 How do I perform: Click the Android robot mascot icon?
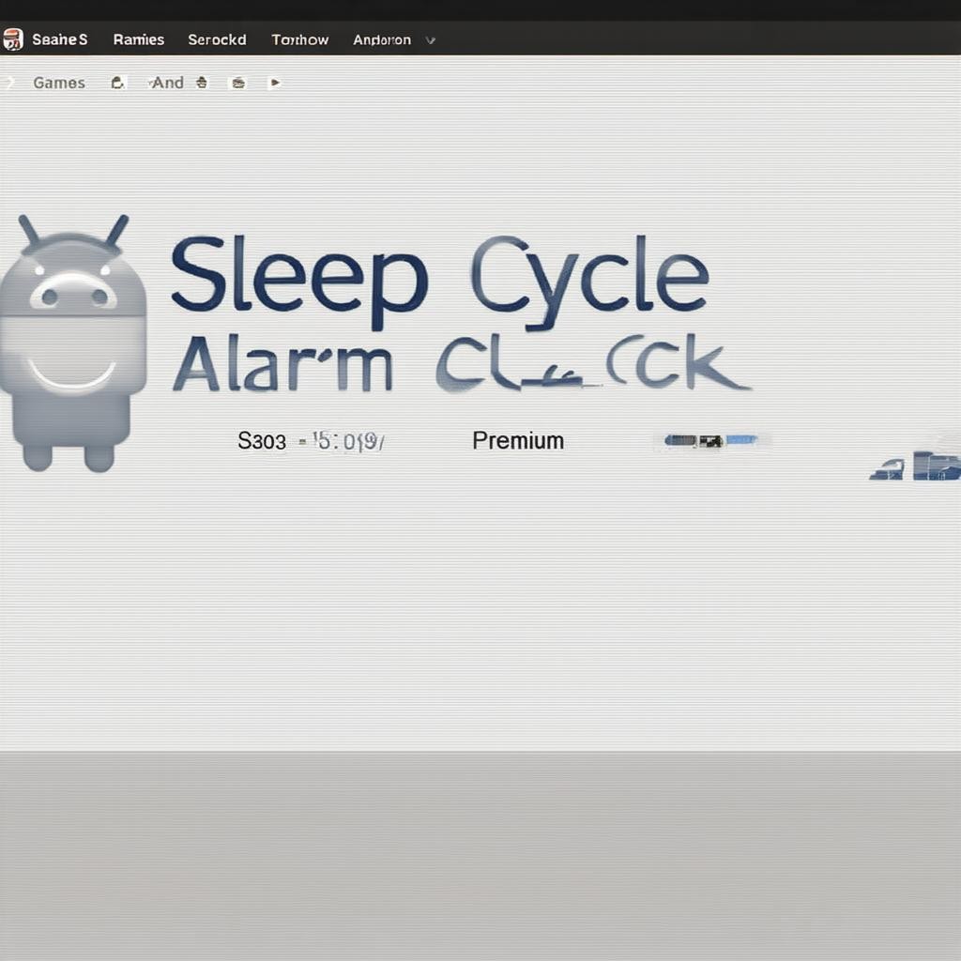coord(73,343)
